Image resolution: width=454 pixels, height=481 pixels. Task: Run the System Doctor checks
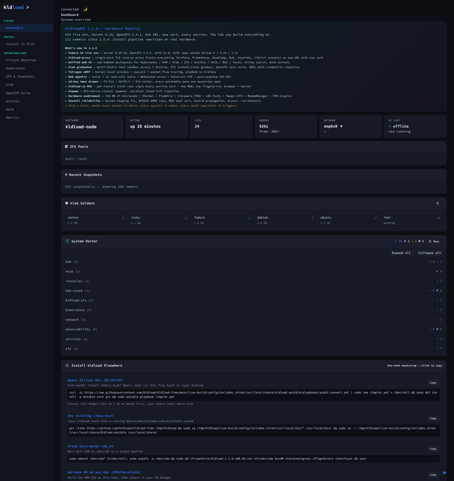[x=434, y=241]
